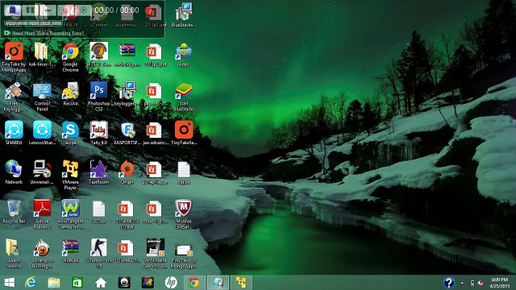Open Internet Explorer from the taskbar
The height and width of the screenshot is (290, 516).
pyautogui.click(x=31, y=283)
